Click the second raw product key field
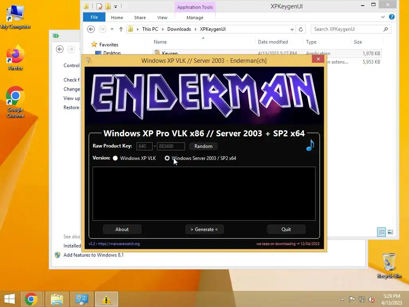The width and height of the screenshot is (409, 307). pos(171,146)
